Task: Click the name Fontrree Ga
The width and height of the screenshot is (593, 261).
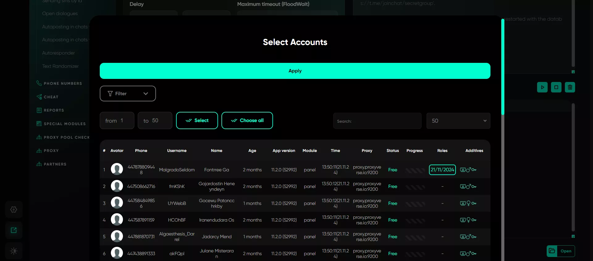Action: 217,170
